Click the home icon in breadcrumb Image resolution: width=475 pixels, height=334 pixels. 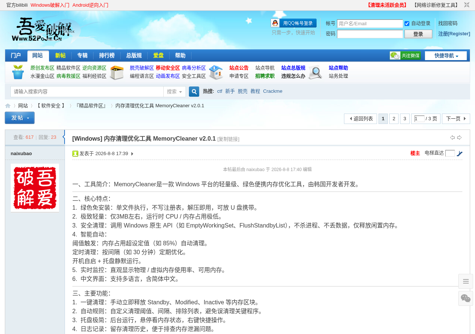8,106
